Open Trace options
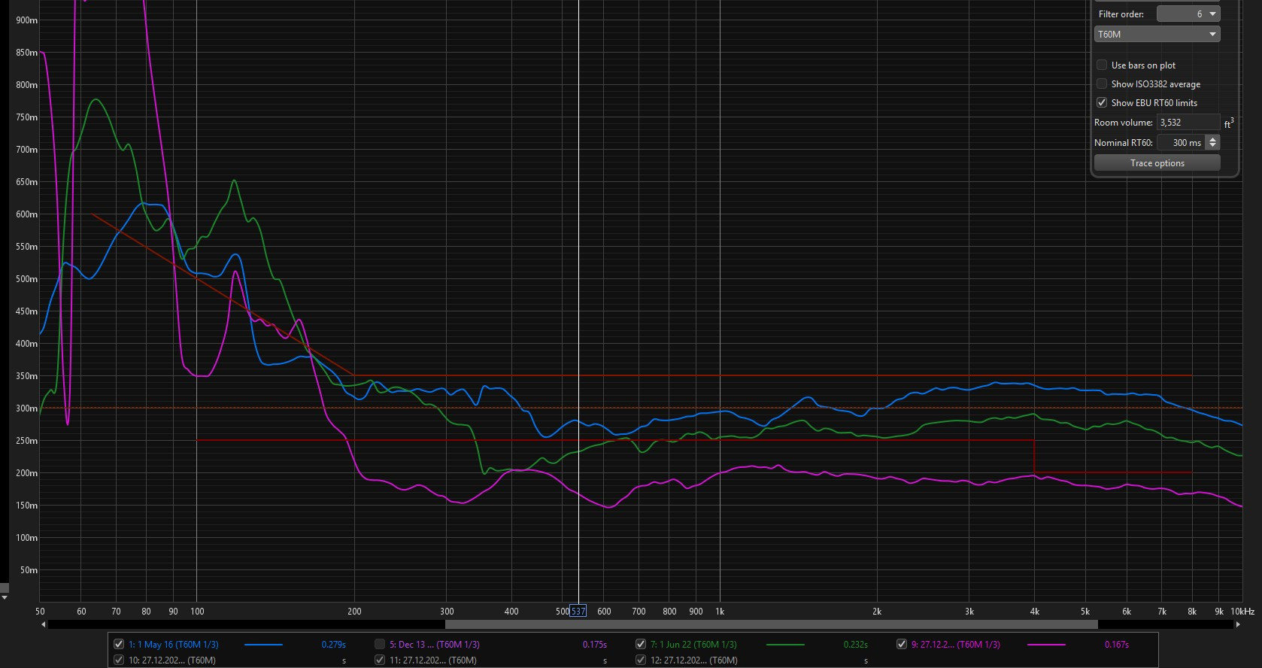This screenshot has height=668, width=1262. tap(1157, 163)
